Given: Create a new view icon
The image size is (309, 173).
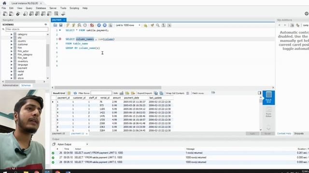Looking at the screenshot, I should (37, 14).
